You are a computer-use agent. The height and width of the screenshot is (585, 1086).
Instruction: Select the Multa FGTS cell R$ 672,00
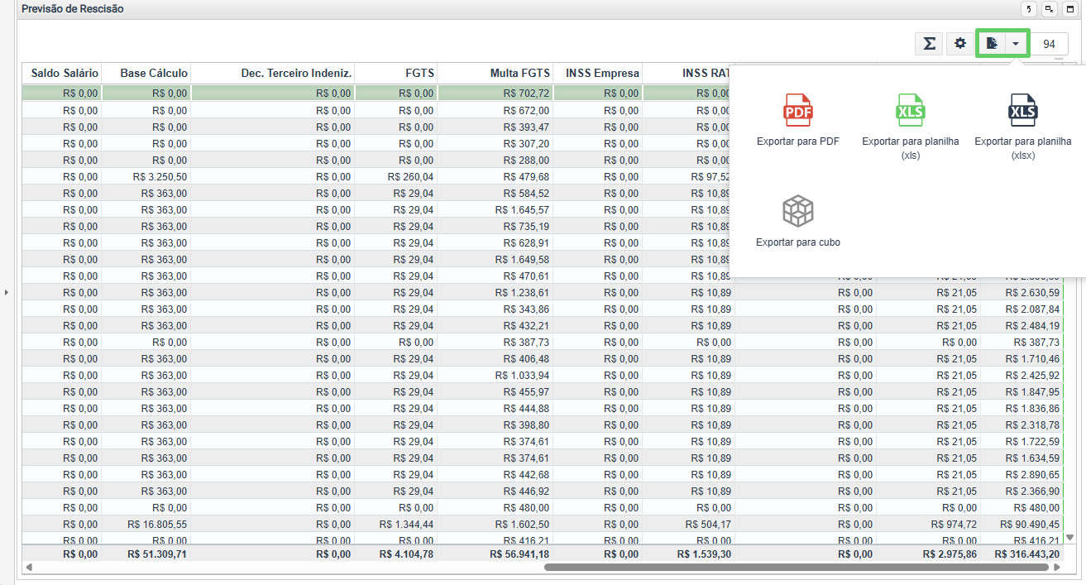coord(495,110)
